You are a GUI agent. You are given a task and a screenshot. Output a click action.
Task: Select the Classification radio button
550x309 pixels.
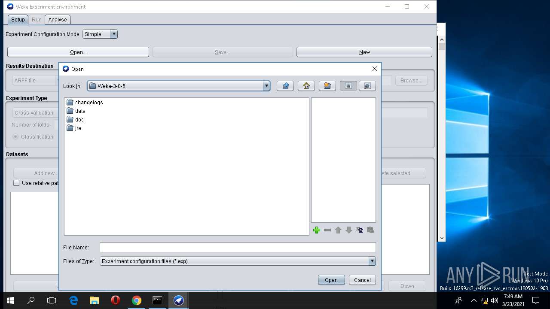point(15,136)
